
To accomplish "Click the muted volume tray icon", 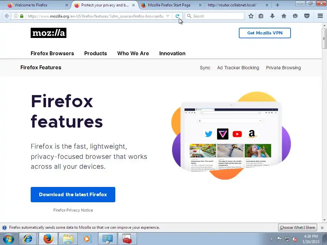I will tap(295, 239).
